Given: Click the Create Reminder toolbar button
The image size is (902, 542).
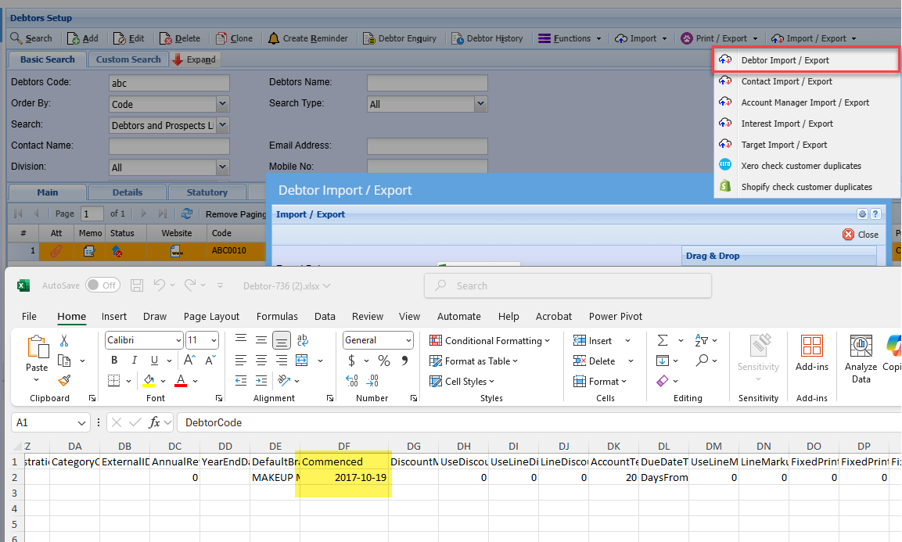Looking at the screenshot, I should [x=308, y=38].
